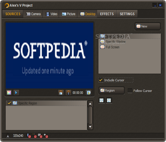Click the scroll down arrow of bottom list
Viewport: 166px width, 142px height.
click(x=90, y=127)
